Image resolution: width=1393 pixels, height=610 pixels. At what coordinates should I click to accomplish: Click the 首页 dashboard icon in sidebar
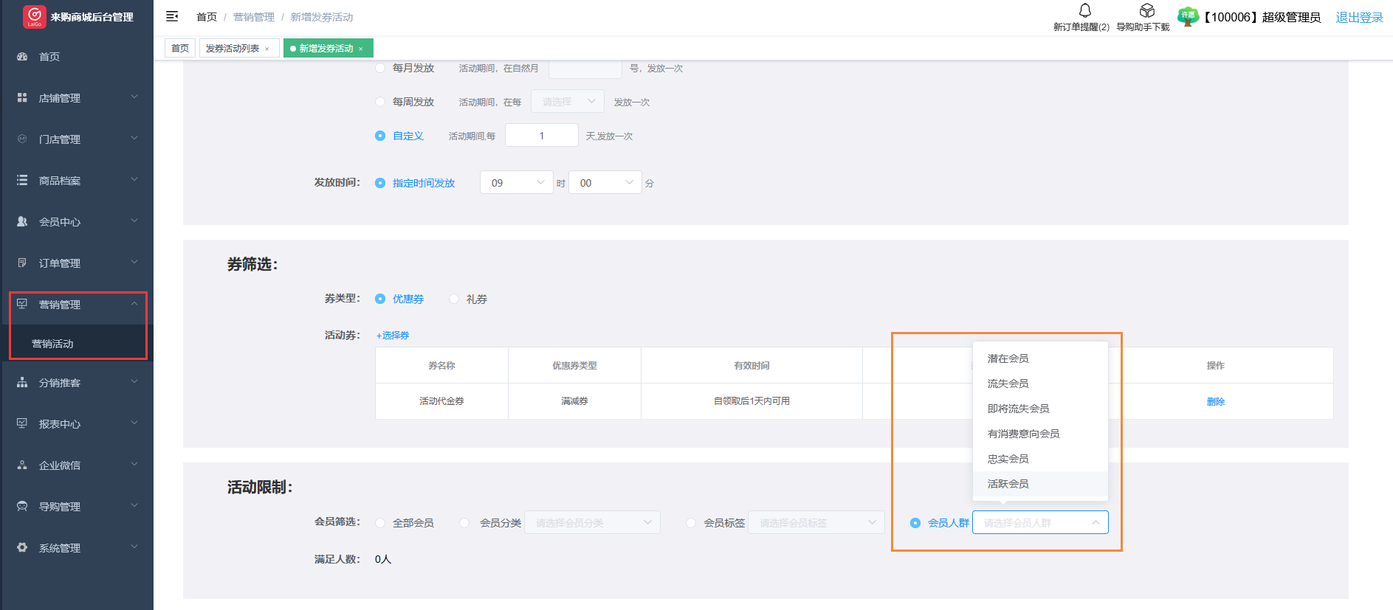pyautogui.click(x=22, y=57)
